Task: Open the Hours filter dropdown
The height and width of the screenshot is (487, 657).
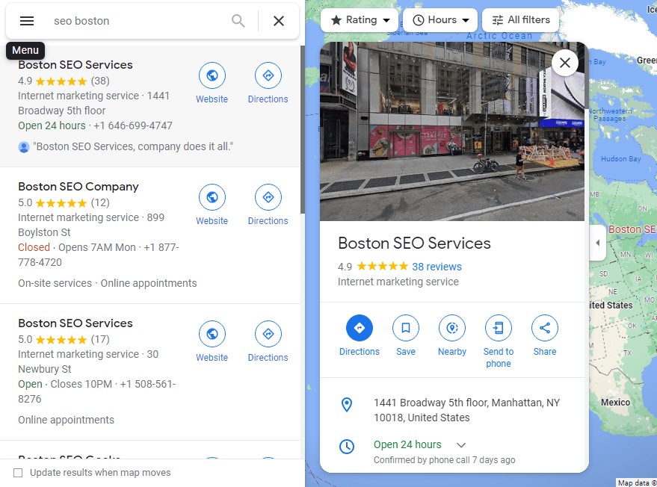Action: 440,20
